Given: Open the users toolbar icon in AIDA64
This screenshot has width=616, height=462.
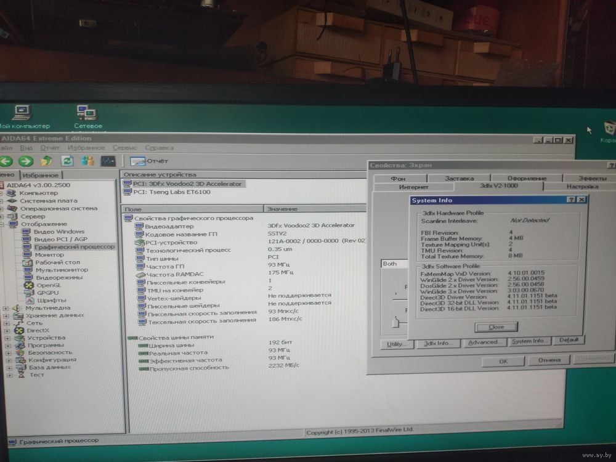Looking at the screenshot, I should point(87,161).
